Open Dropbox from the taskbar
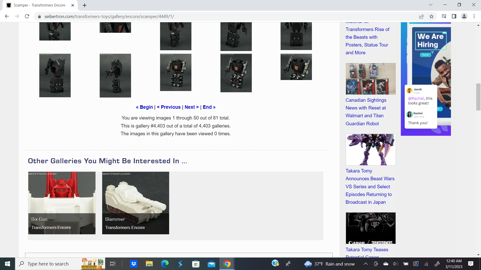481x270 pixels. pos(134,264)
